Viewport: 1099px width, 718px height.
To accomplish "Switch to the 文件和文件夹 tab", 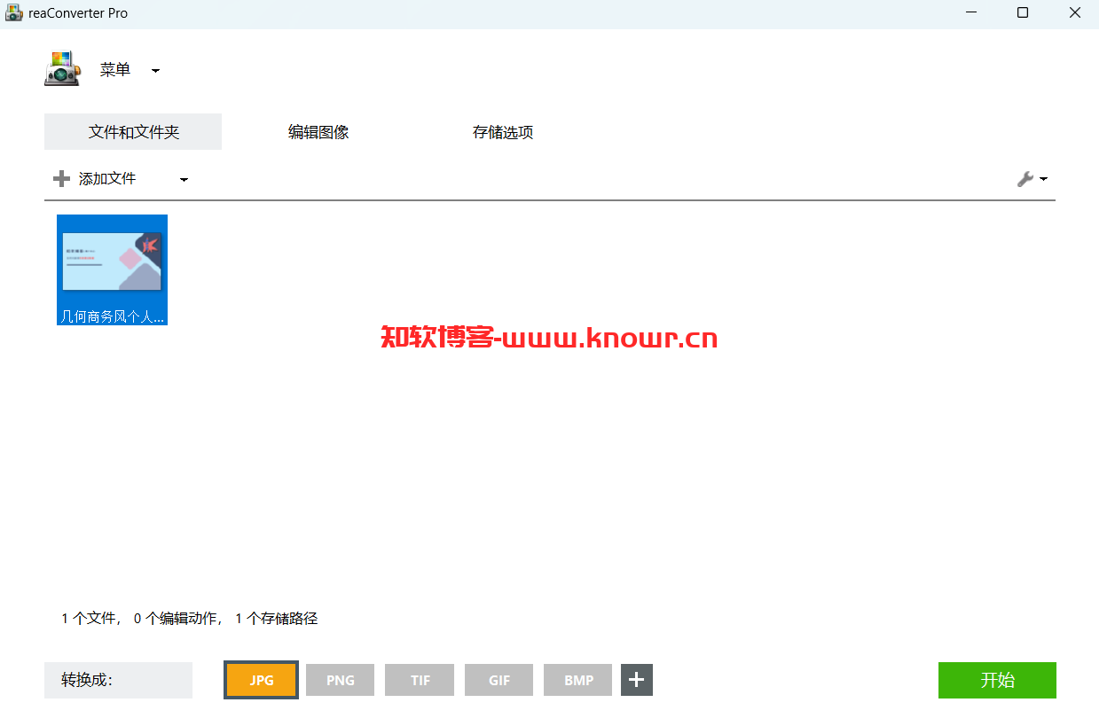I will click(133, 132).
